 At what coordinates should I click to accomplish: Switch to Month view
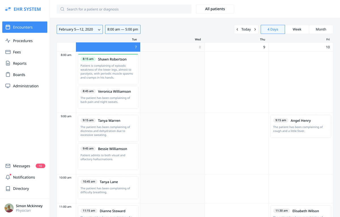coord(321,29)
